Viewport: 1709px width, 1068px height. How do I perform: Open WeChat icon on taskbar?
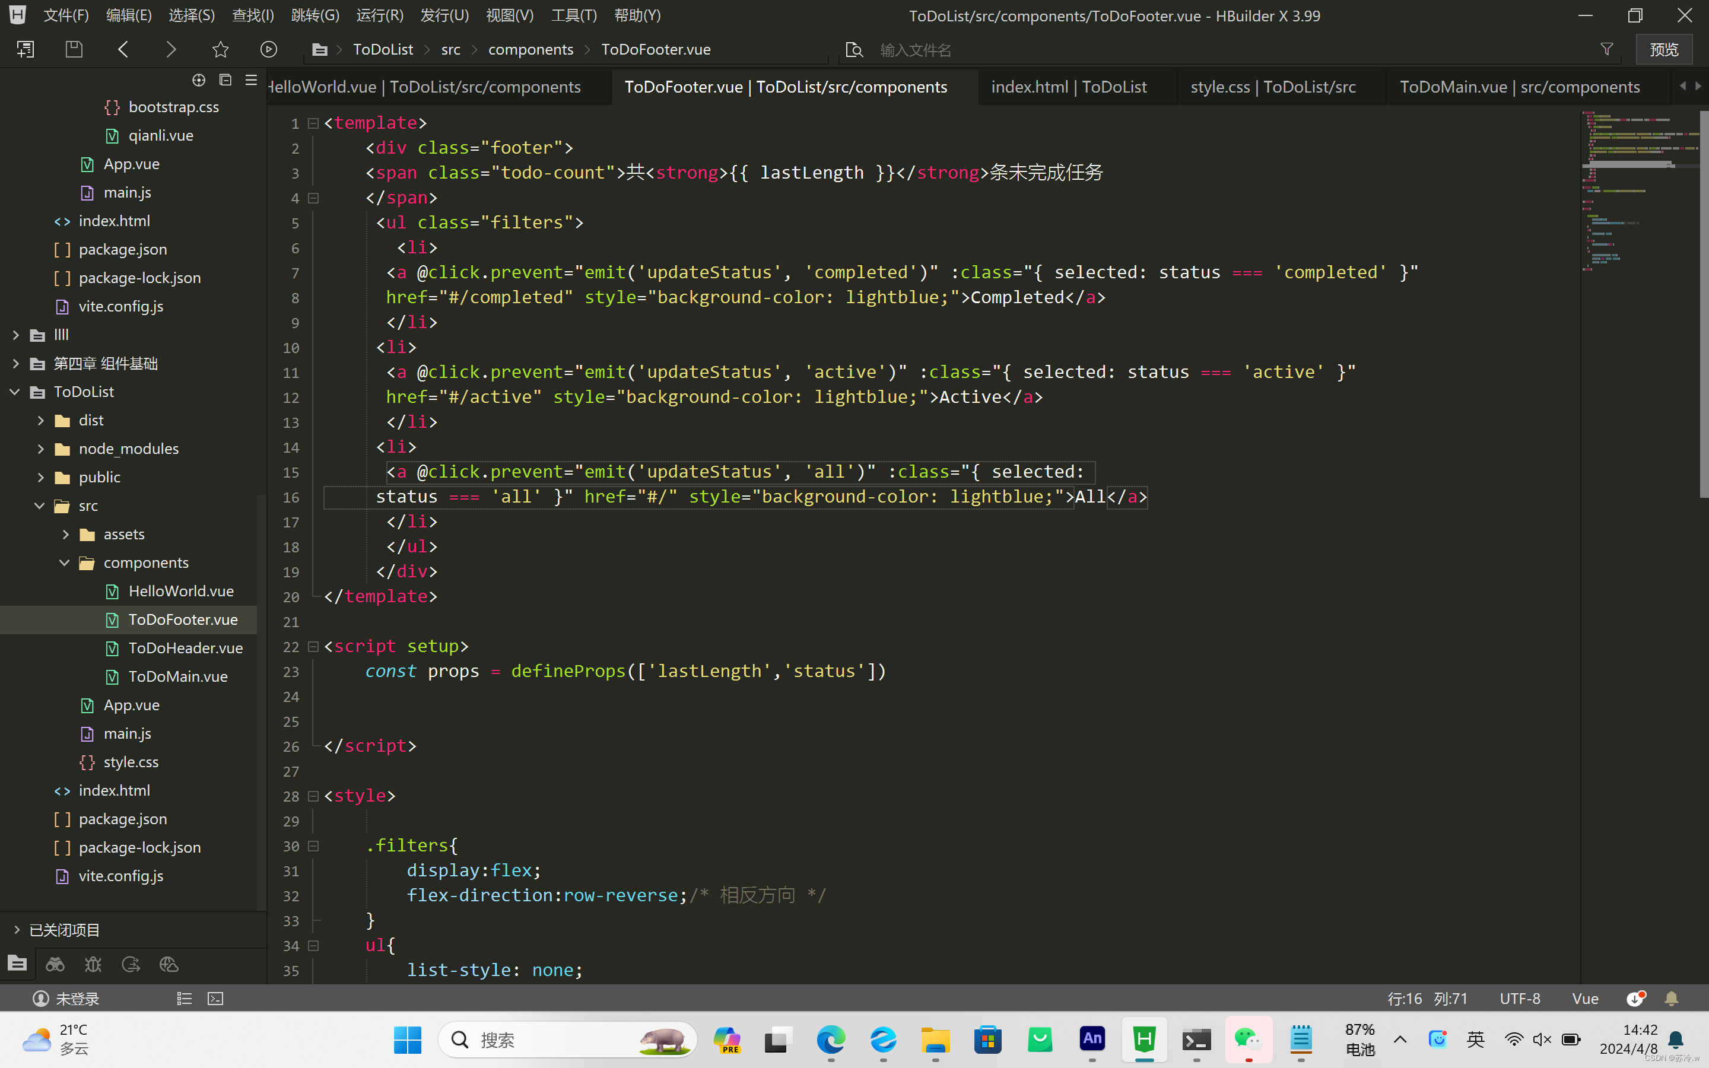[1249, 1040]
